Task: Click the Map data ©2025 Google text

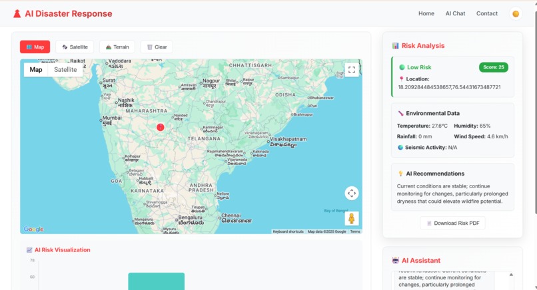Action: pyautogui.click(x=326, y=231)
